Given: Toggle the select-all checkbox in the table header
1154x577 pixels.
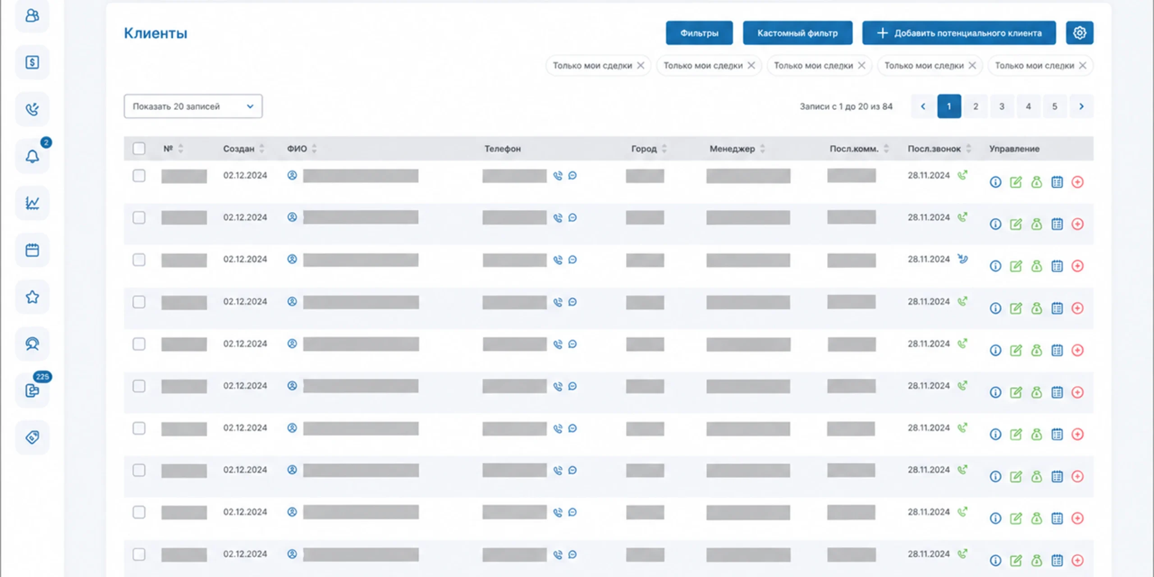Looking at the screenshot, I should click(139, 148).
